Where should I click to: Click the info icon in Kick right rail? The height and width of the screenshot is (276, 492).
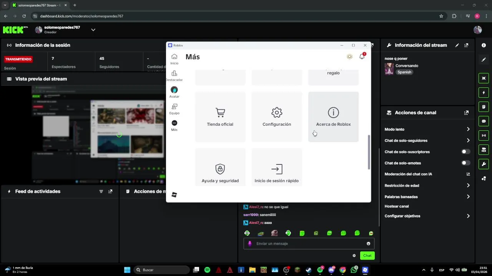pyautogui.click(x=484, y=45)
